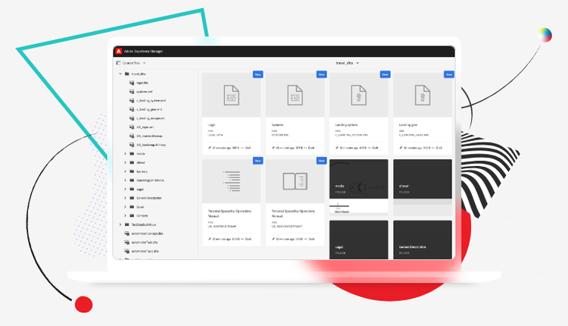Click the Landing system card icon
568x326 pixels.
358,95
